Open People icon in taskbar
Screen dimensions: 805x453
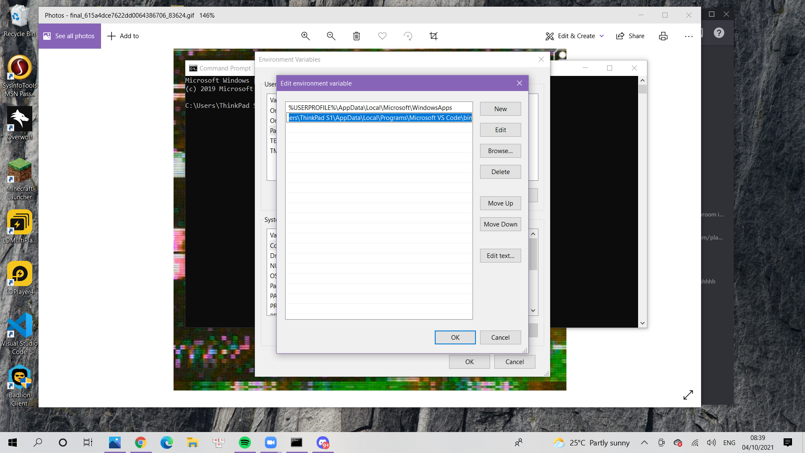519,443
